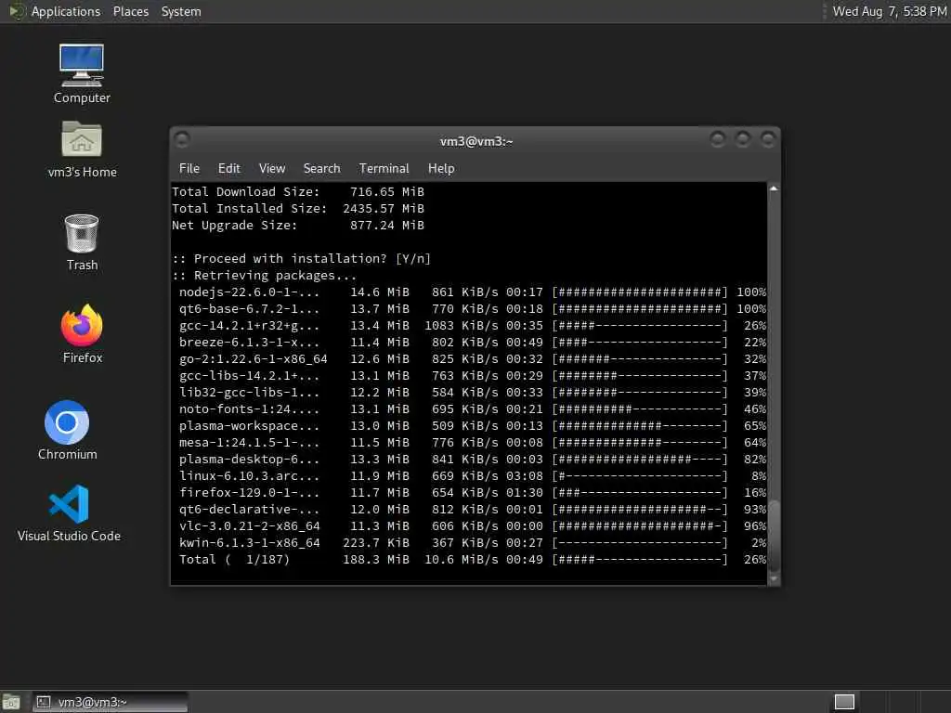Image resolution: width=951 pixels, height=713 pixels.
Task: Click the gcc-libs-14.2.1+ package row
Action: (472, 376)
